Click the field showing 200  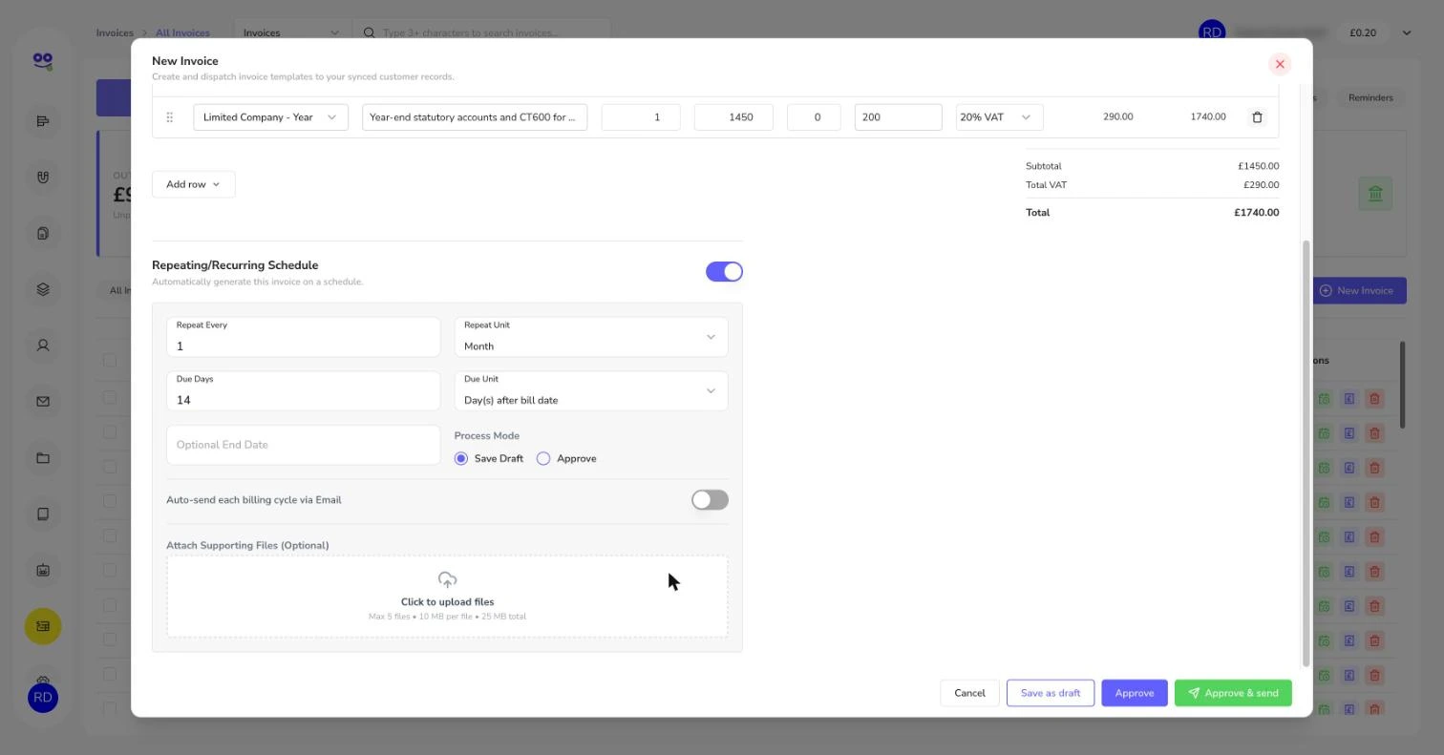point(898,117)
